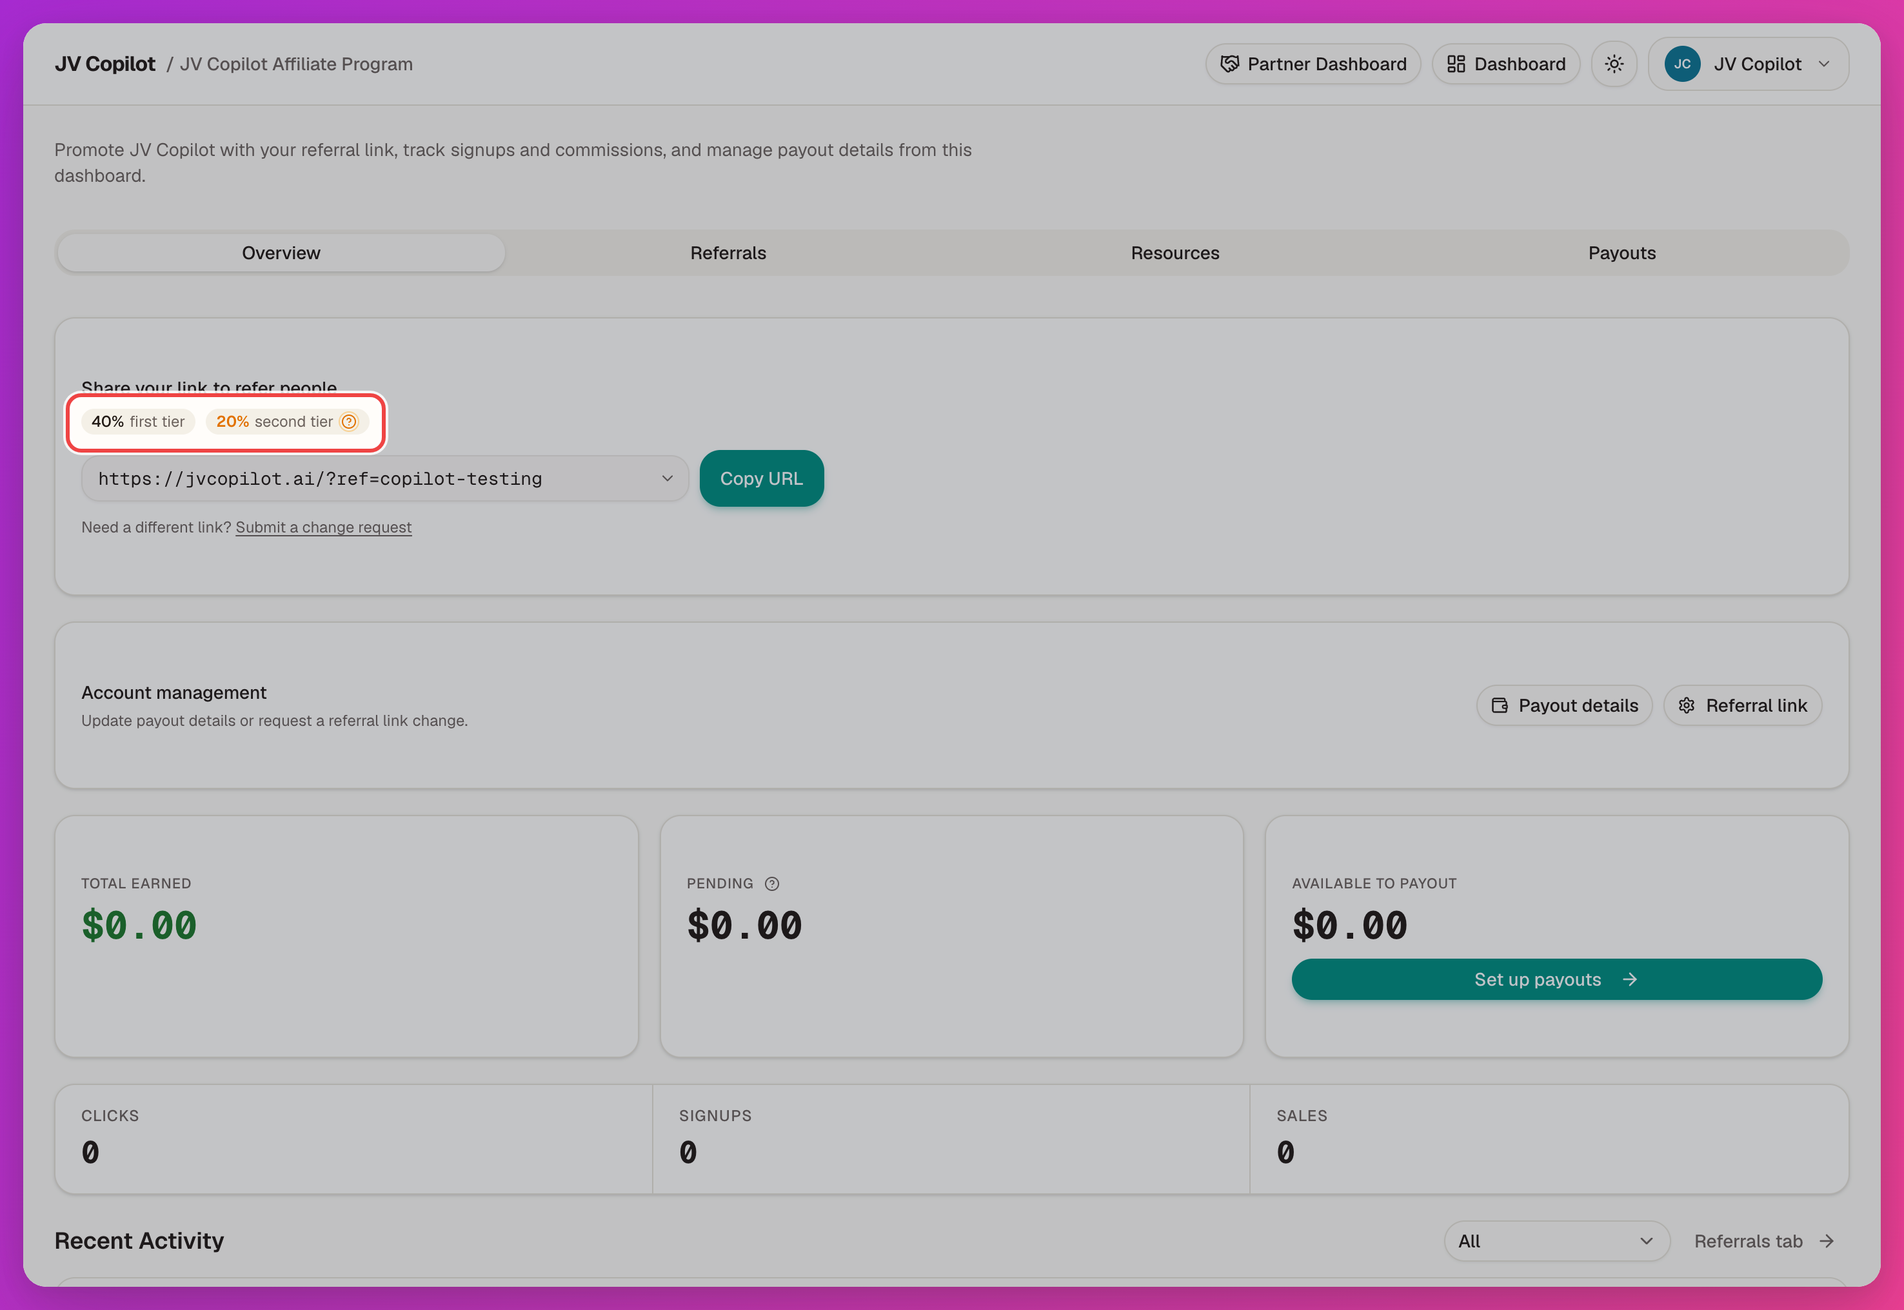The image size is (1904, 1310).
Task: Click the grid icon in Dashboard button
Action: click(x=1456, y=64)
